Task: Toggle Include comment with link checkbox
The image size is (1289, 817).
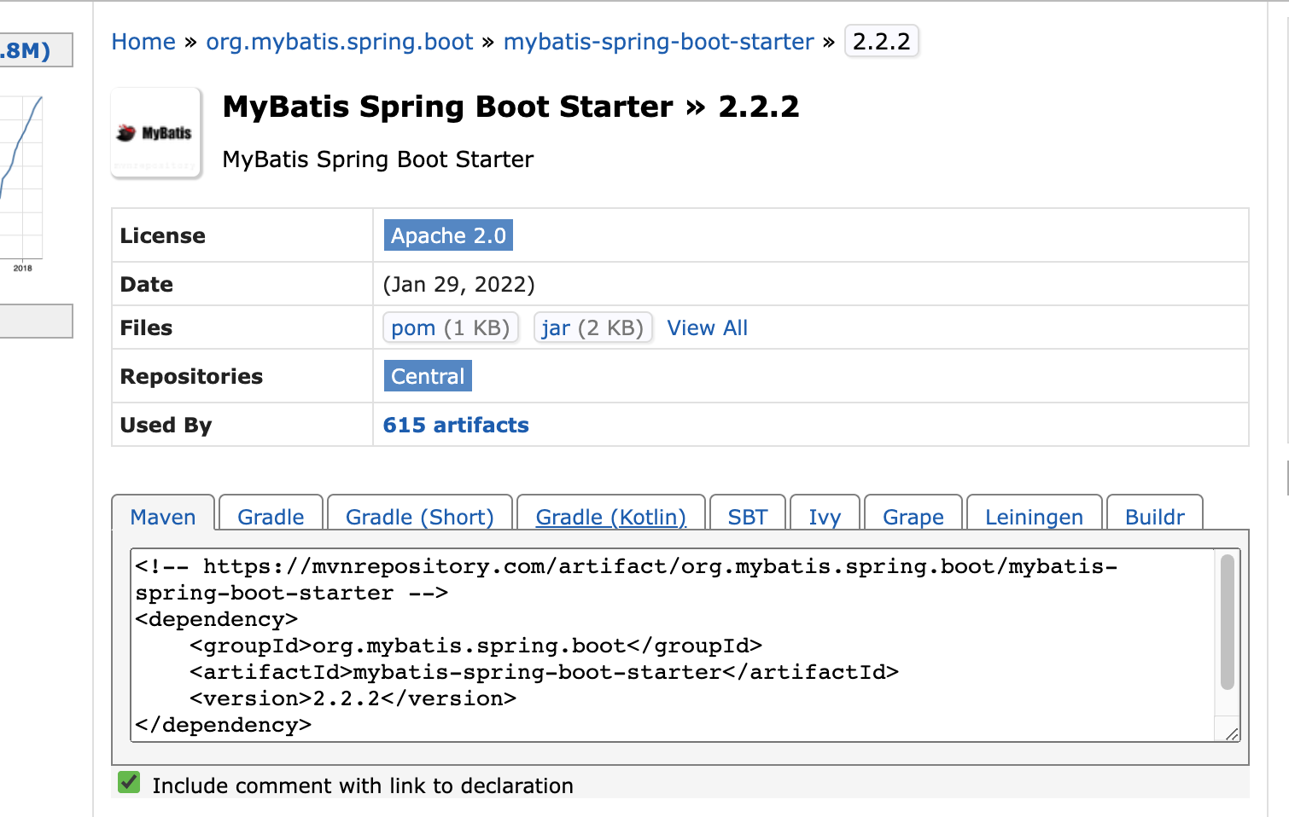Action: [130, 782]
